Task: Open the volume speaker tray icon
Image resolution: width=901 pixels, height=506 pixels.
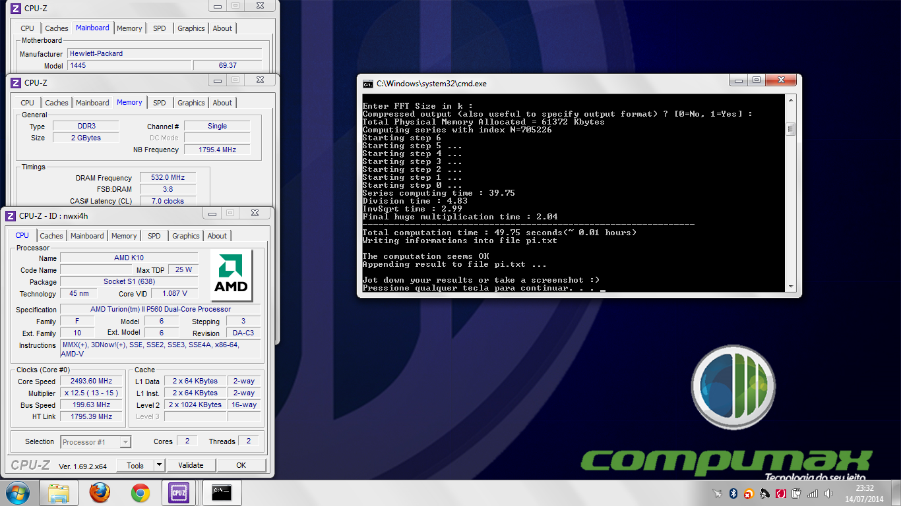Action: [x=828, y=493]
